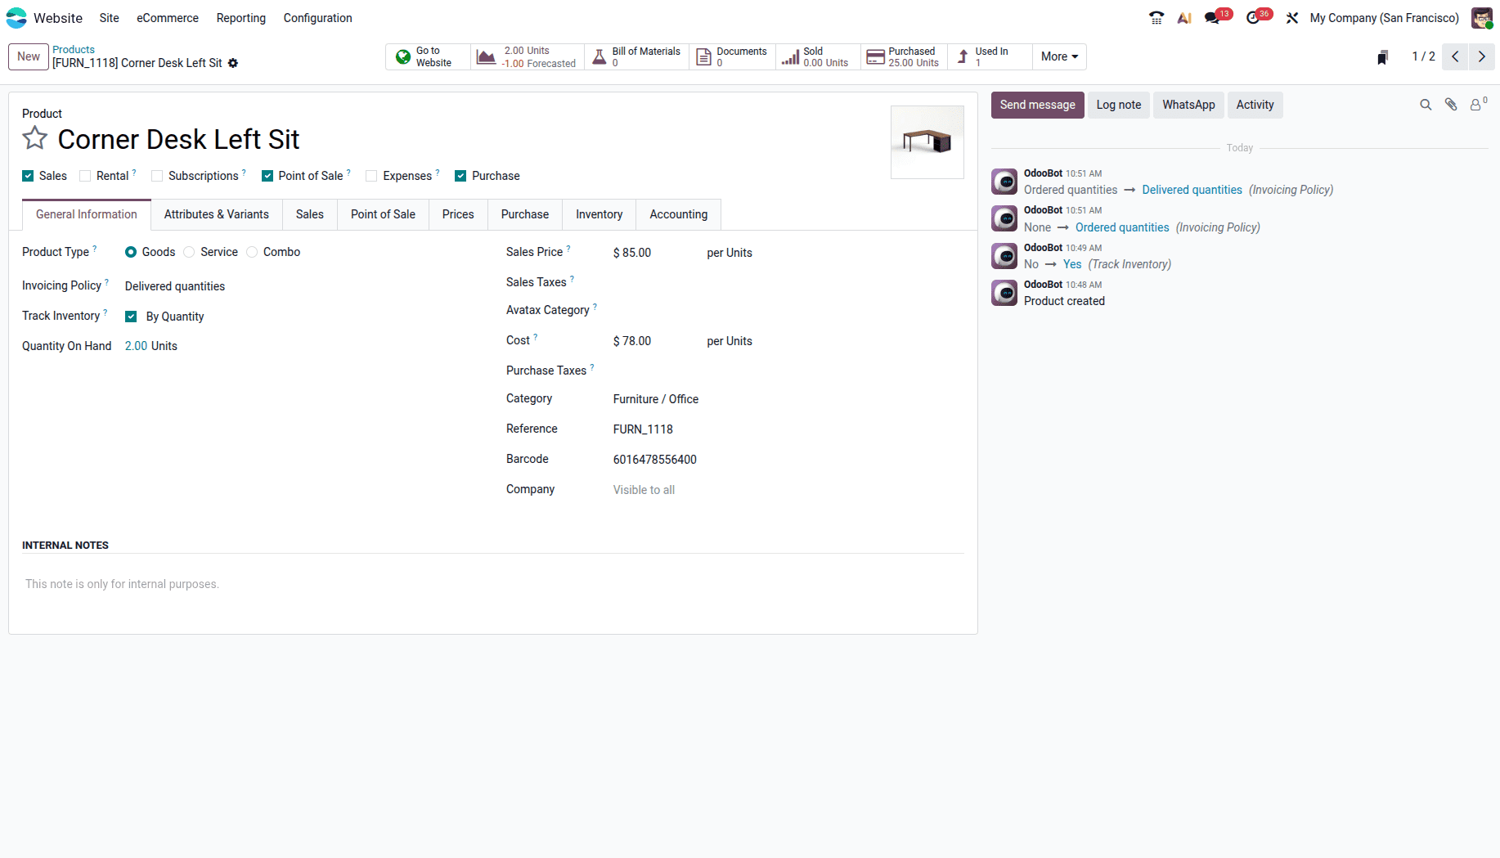This screenshot has width=1500, height=858.
Task: Select the Combo product type radio
Action: pos(252,252)
